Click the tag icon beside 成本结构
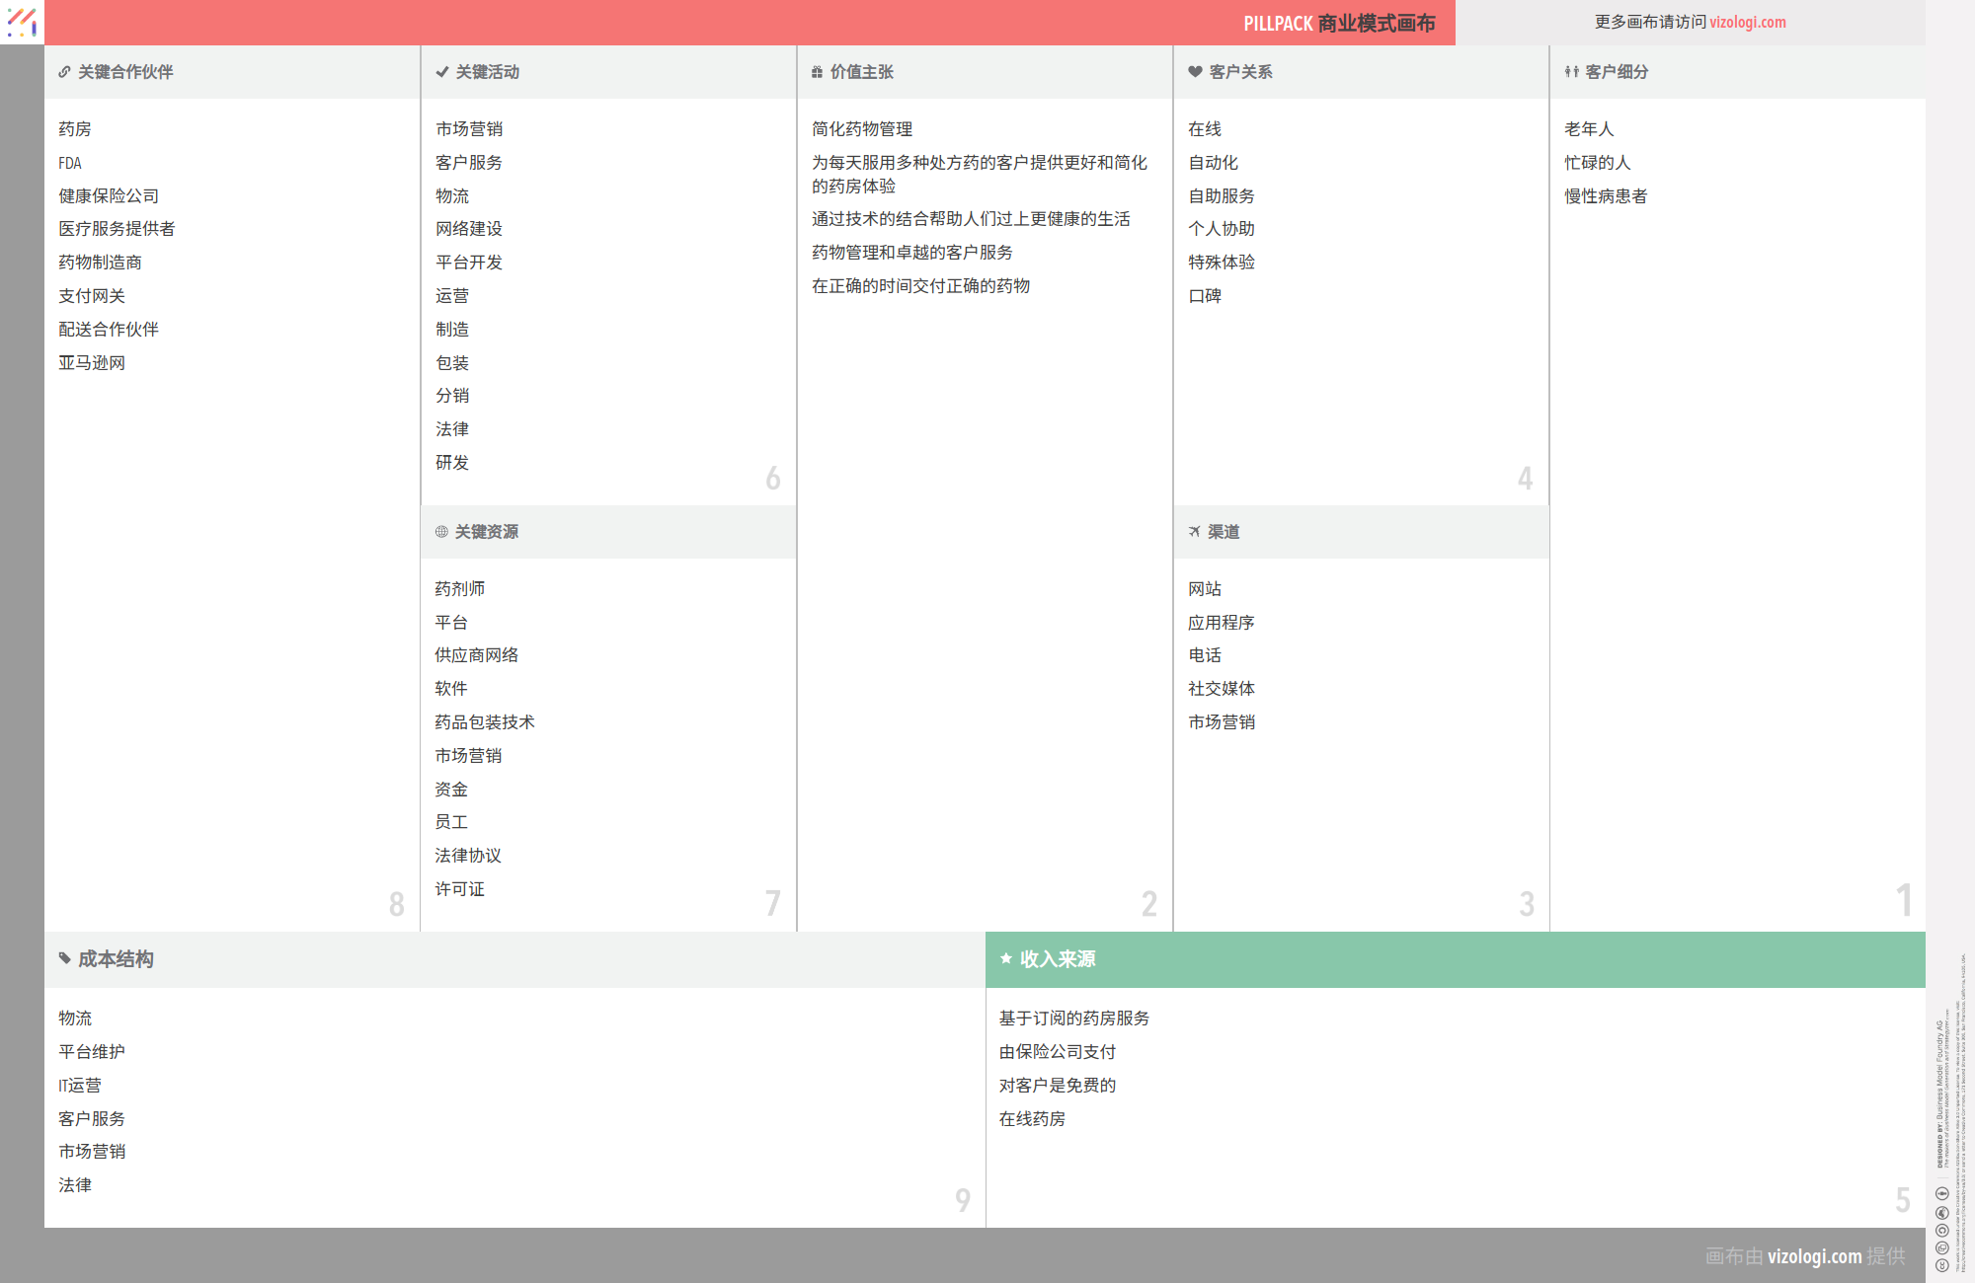 tap(64, 958)
